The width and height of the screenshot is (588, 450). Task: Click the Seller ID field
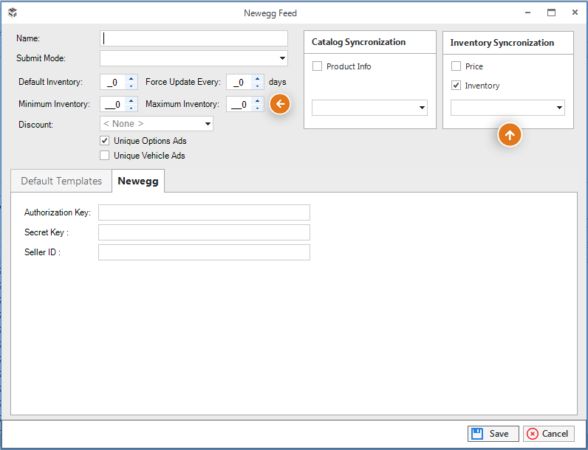pyautogui.click(x=204, y=252)
